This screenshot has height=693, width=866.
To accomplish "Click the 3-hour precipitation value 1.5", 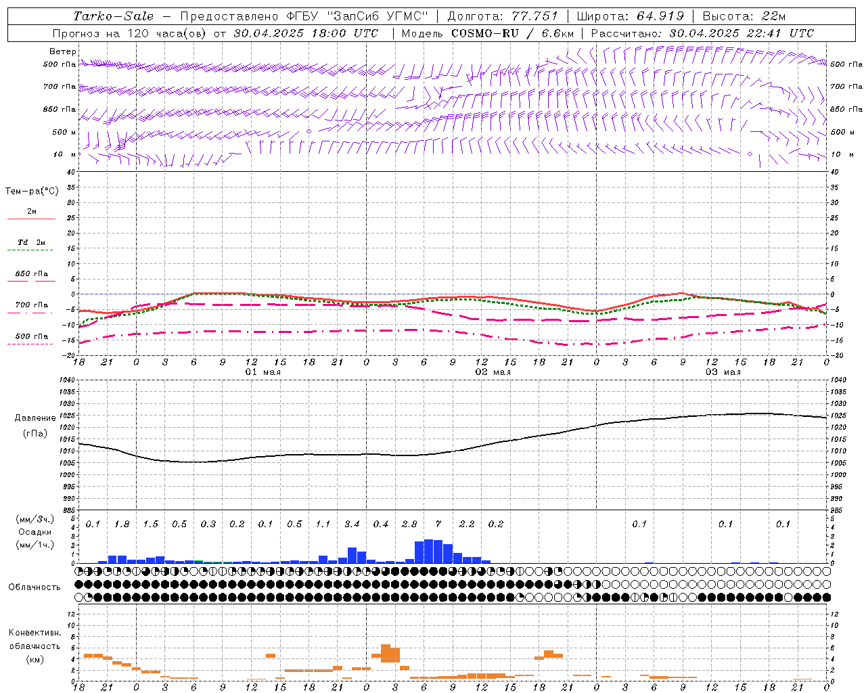I will point(150,524).
